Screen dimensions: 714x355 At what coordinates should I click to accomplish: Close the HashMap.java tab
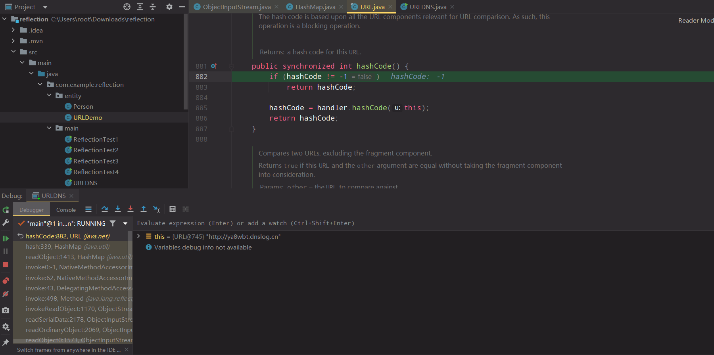341,7
